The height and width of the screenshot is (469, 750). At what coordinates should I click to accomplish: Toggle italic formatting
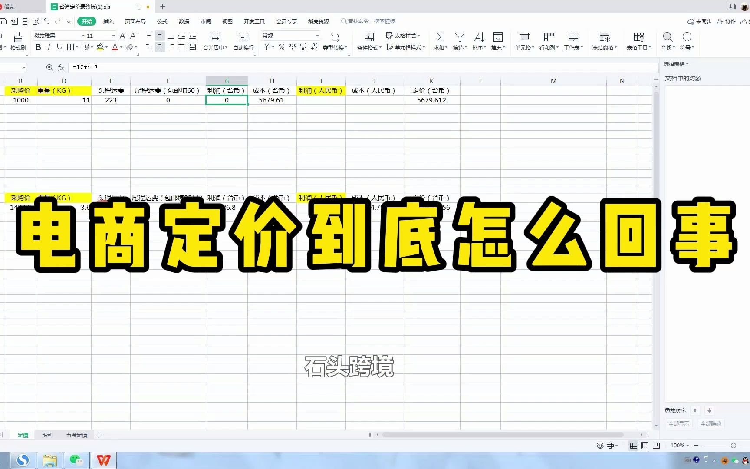(49, 47)
